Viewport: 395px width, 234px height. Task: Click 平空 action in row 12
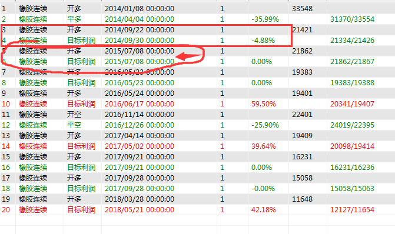(74, 125)
